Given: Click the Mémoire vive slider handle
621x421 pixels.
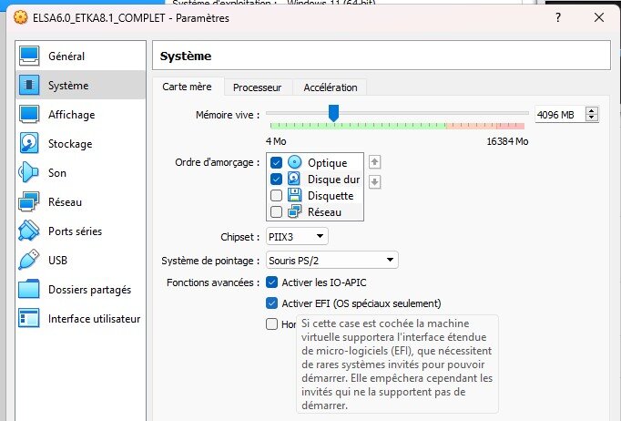Looking at the screenshot, I should point(334,113).
